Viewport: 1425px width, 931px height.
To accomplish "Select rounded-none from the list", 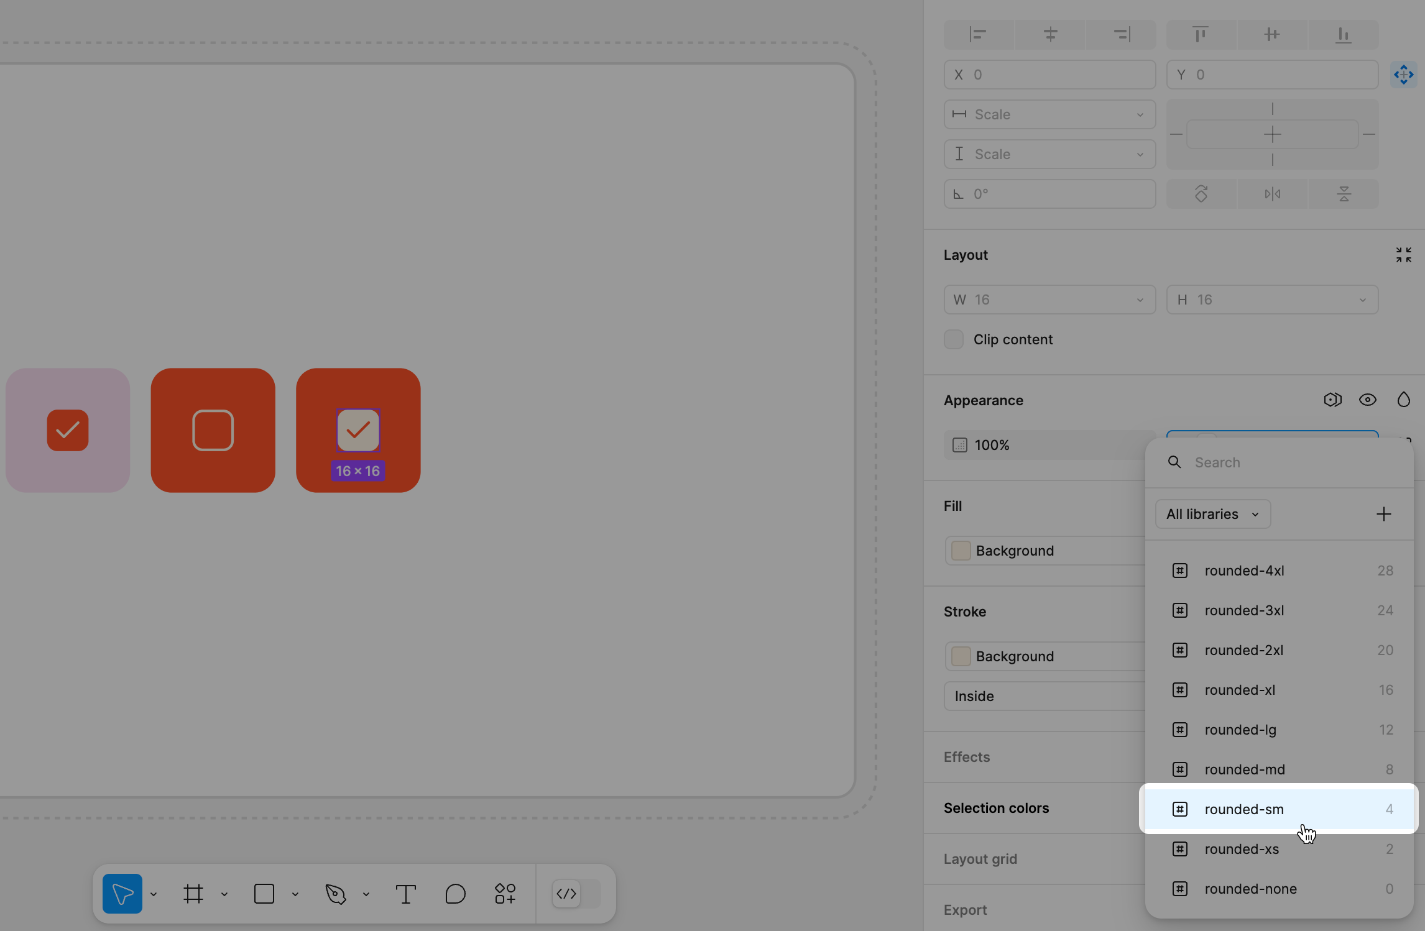I will pos(1252,888).
